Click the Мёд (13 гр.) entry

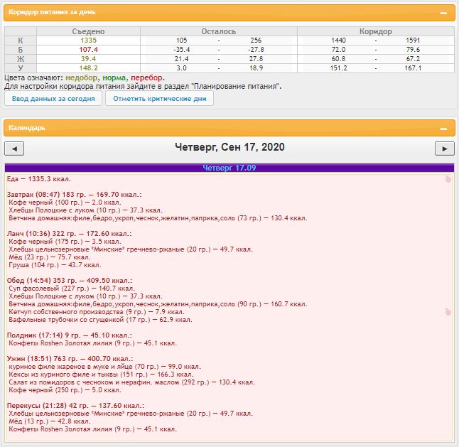pyautogui.click(x=50, y=421)
